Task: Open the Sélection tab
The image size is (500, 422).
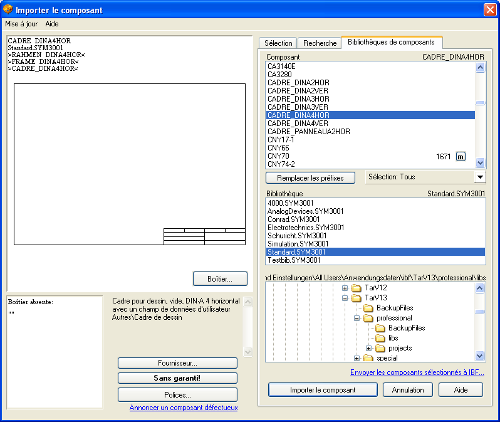Action: (278, 43)
